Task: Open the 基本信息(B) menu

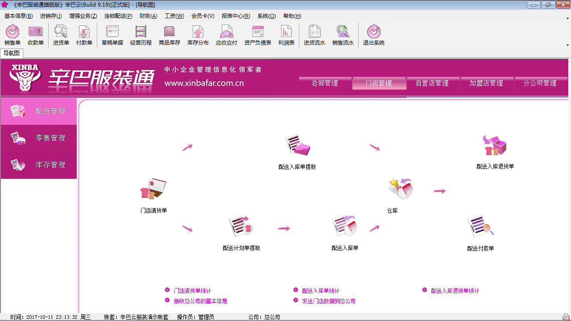Action: (x=19, y=16)
